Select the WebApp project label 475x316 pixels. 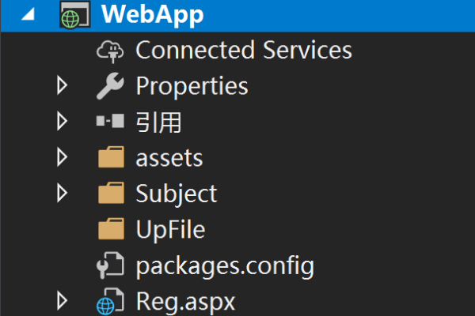point(152,14)
